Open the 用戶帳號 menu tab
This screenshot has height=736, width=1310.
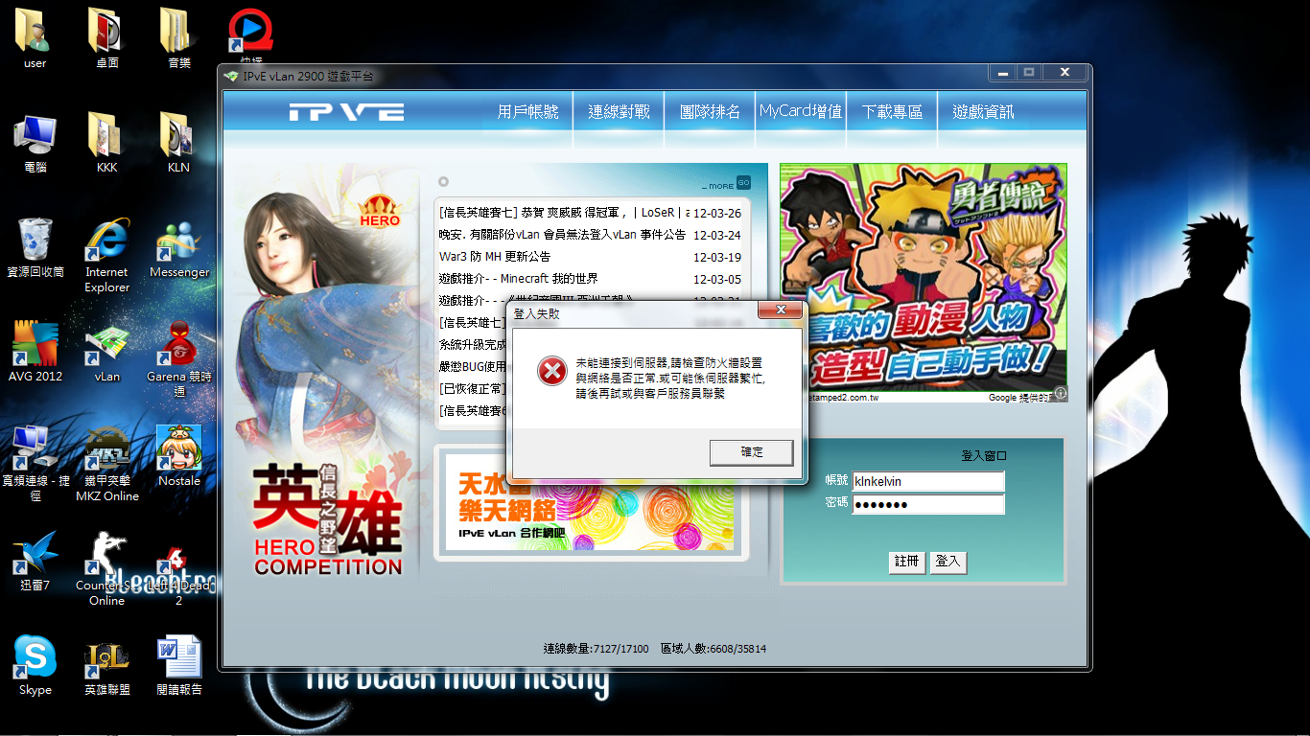527,112
